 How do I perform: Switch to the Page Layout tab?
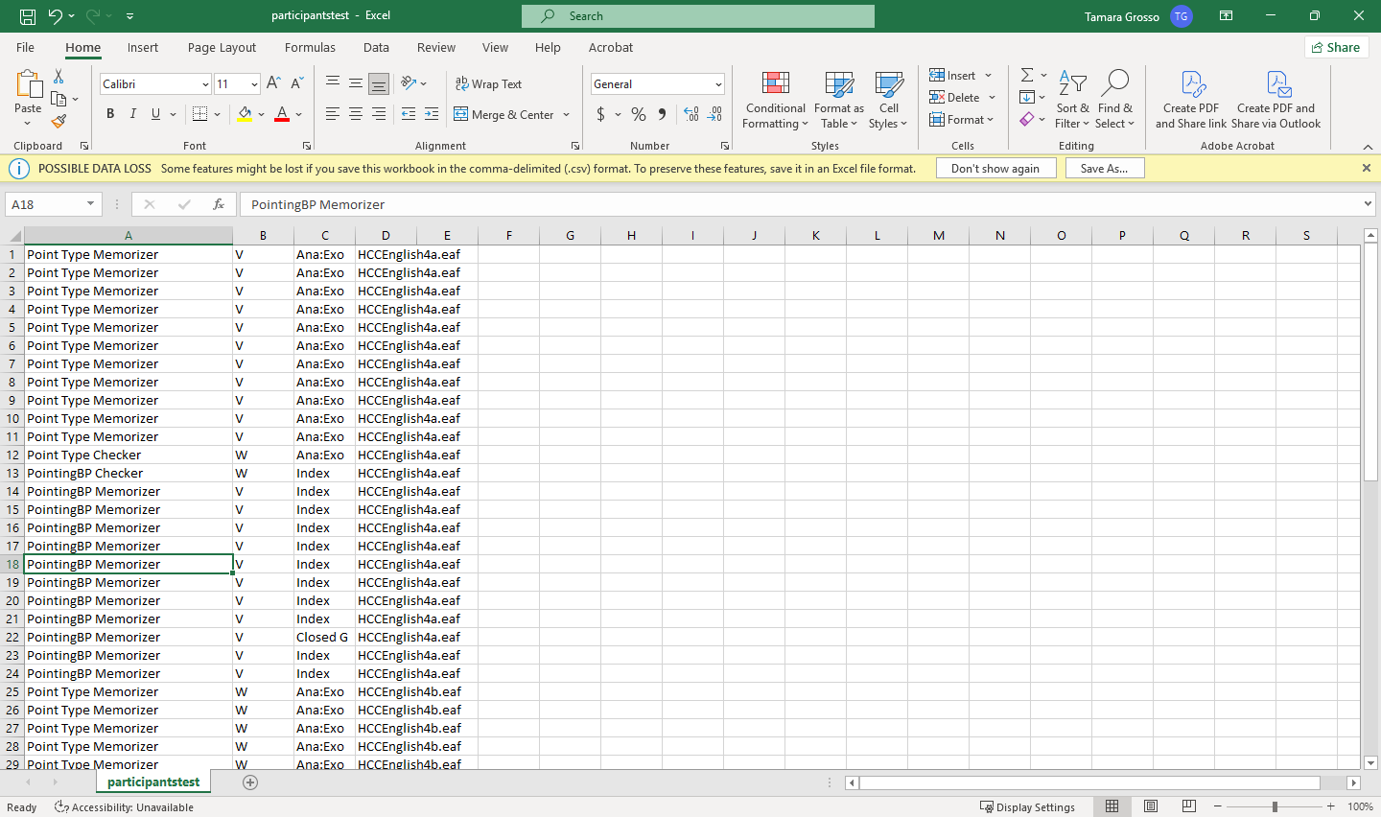click(x=222, y=47)
